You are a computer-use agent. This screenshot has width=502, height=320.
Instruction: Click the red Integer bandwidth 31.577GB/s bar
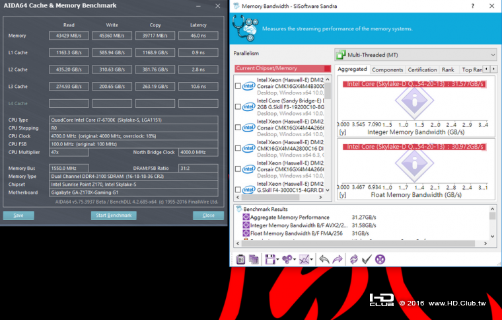click(x=415, y=84)
